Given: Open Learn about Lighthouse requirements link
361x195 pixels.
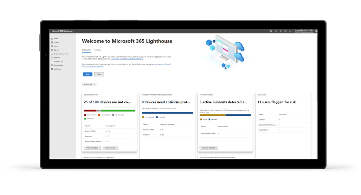Looking at the screenshot, I should click(126, 65).
